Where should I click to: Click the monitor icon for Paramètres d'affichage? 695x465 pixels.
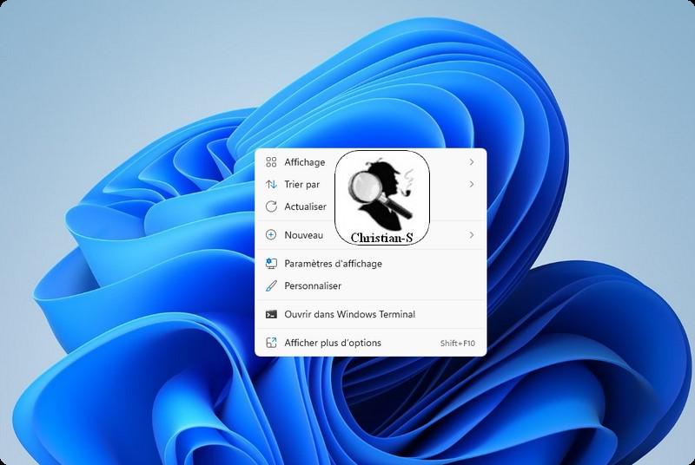click(271, 264)
